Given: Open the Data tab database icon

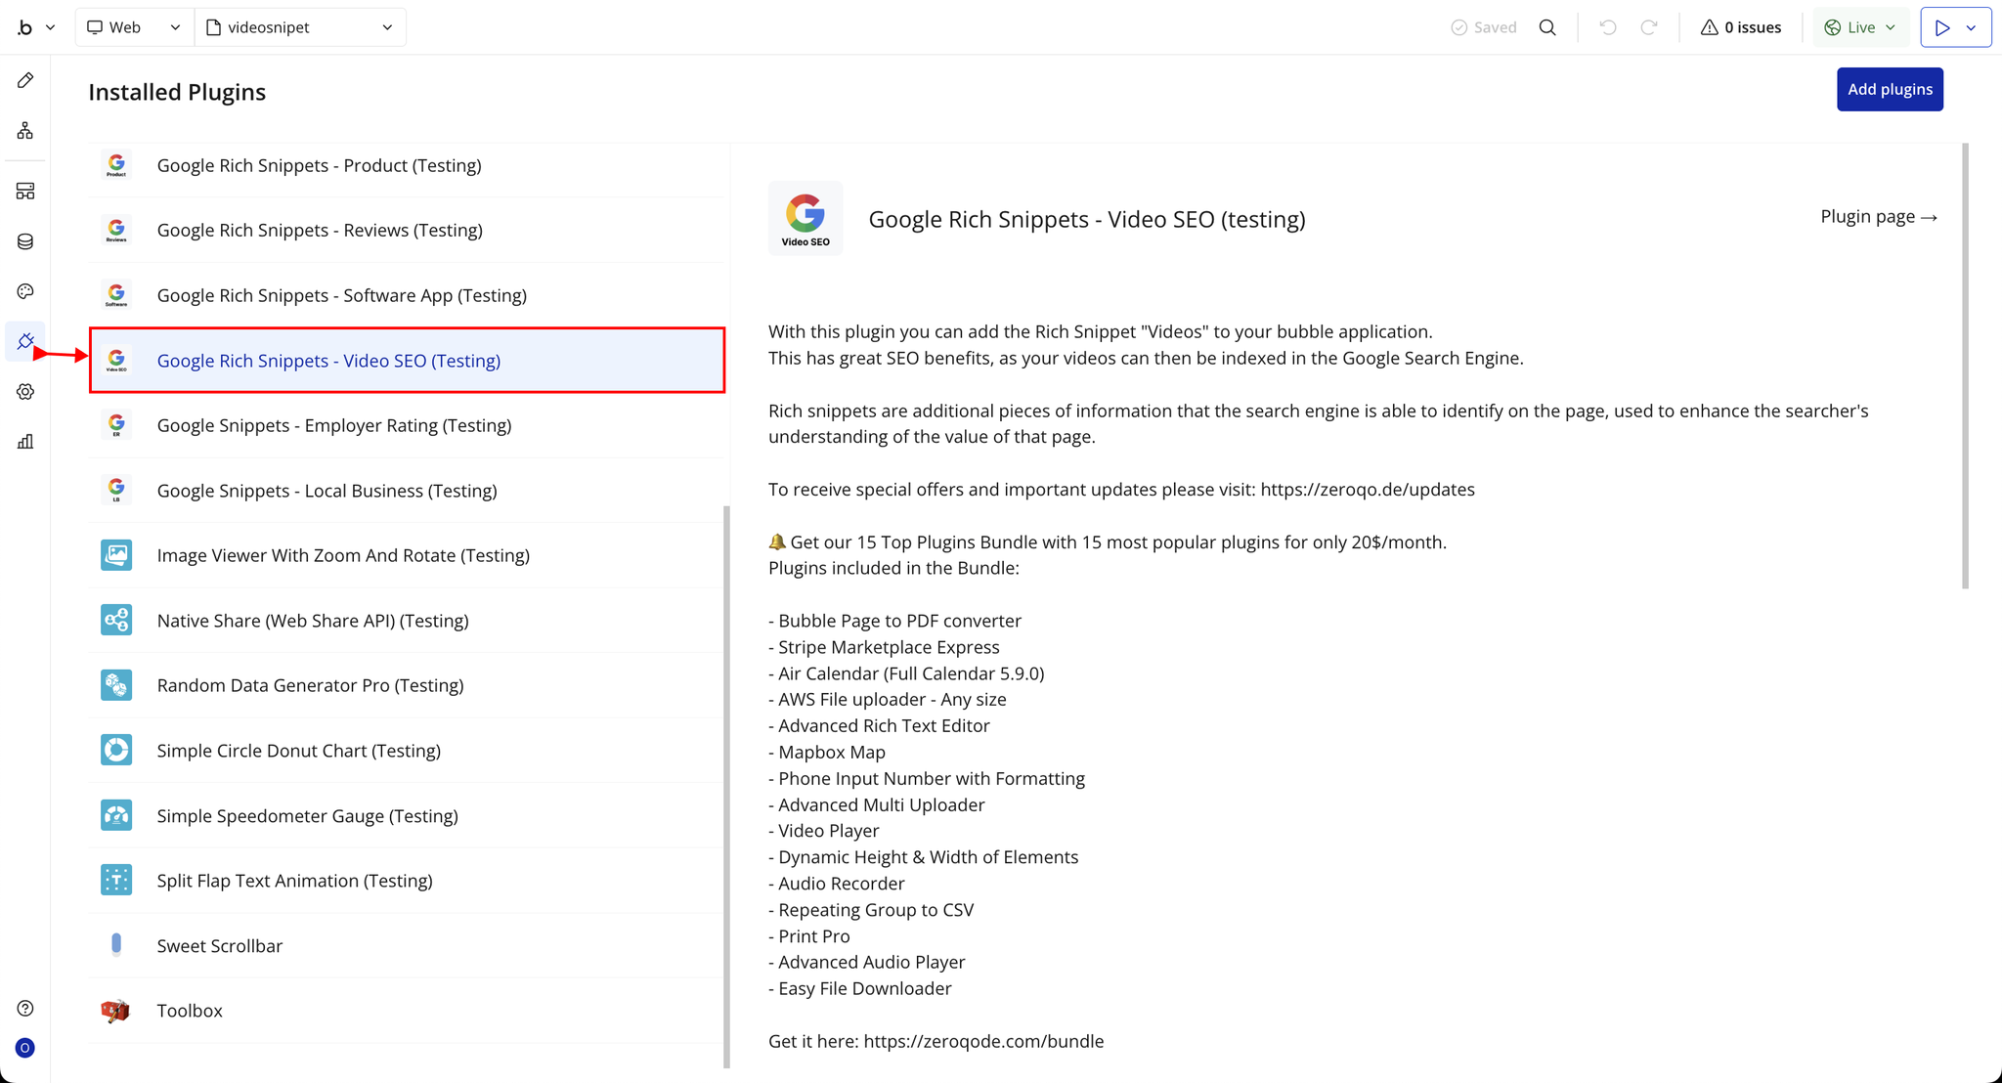Looking at the screenshot, I should pyautogui.click(x=25, y=241).
